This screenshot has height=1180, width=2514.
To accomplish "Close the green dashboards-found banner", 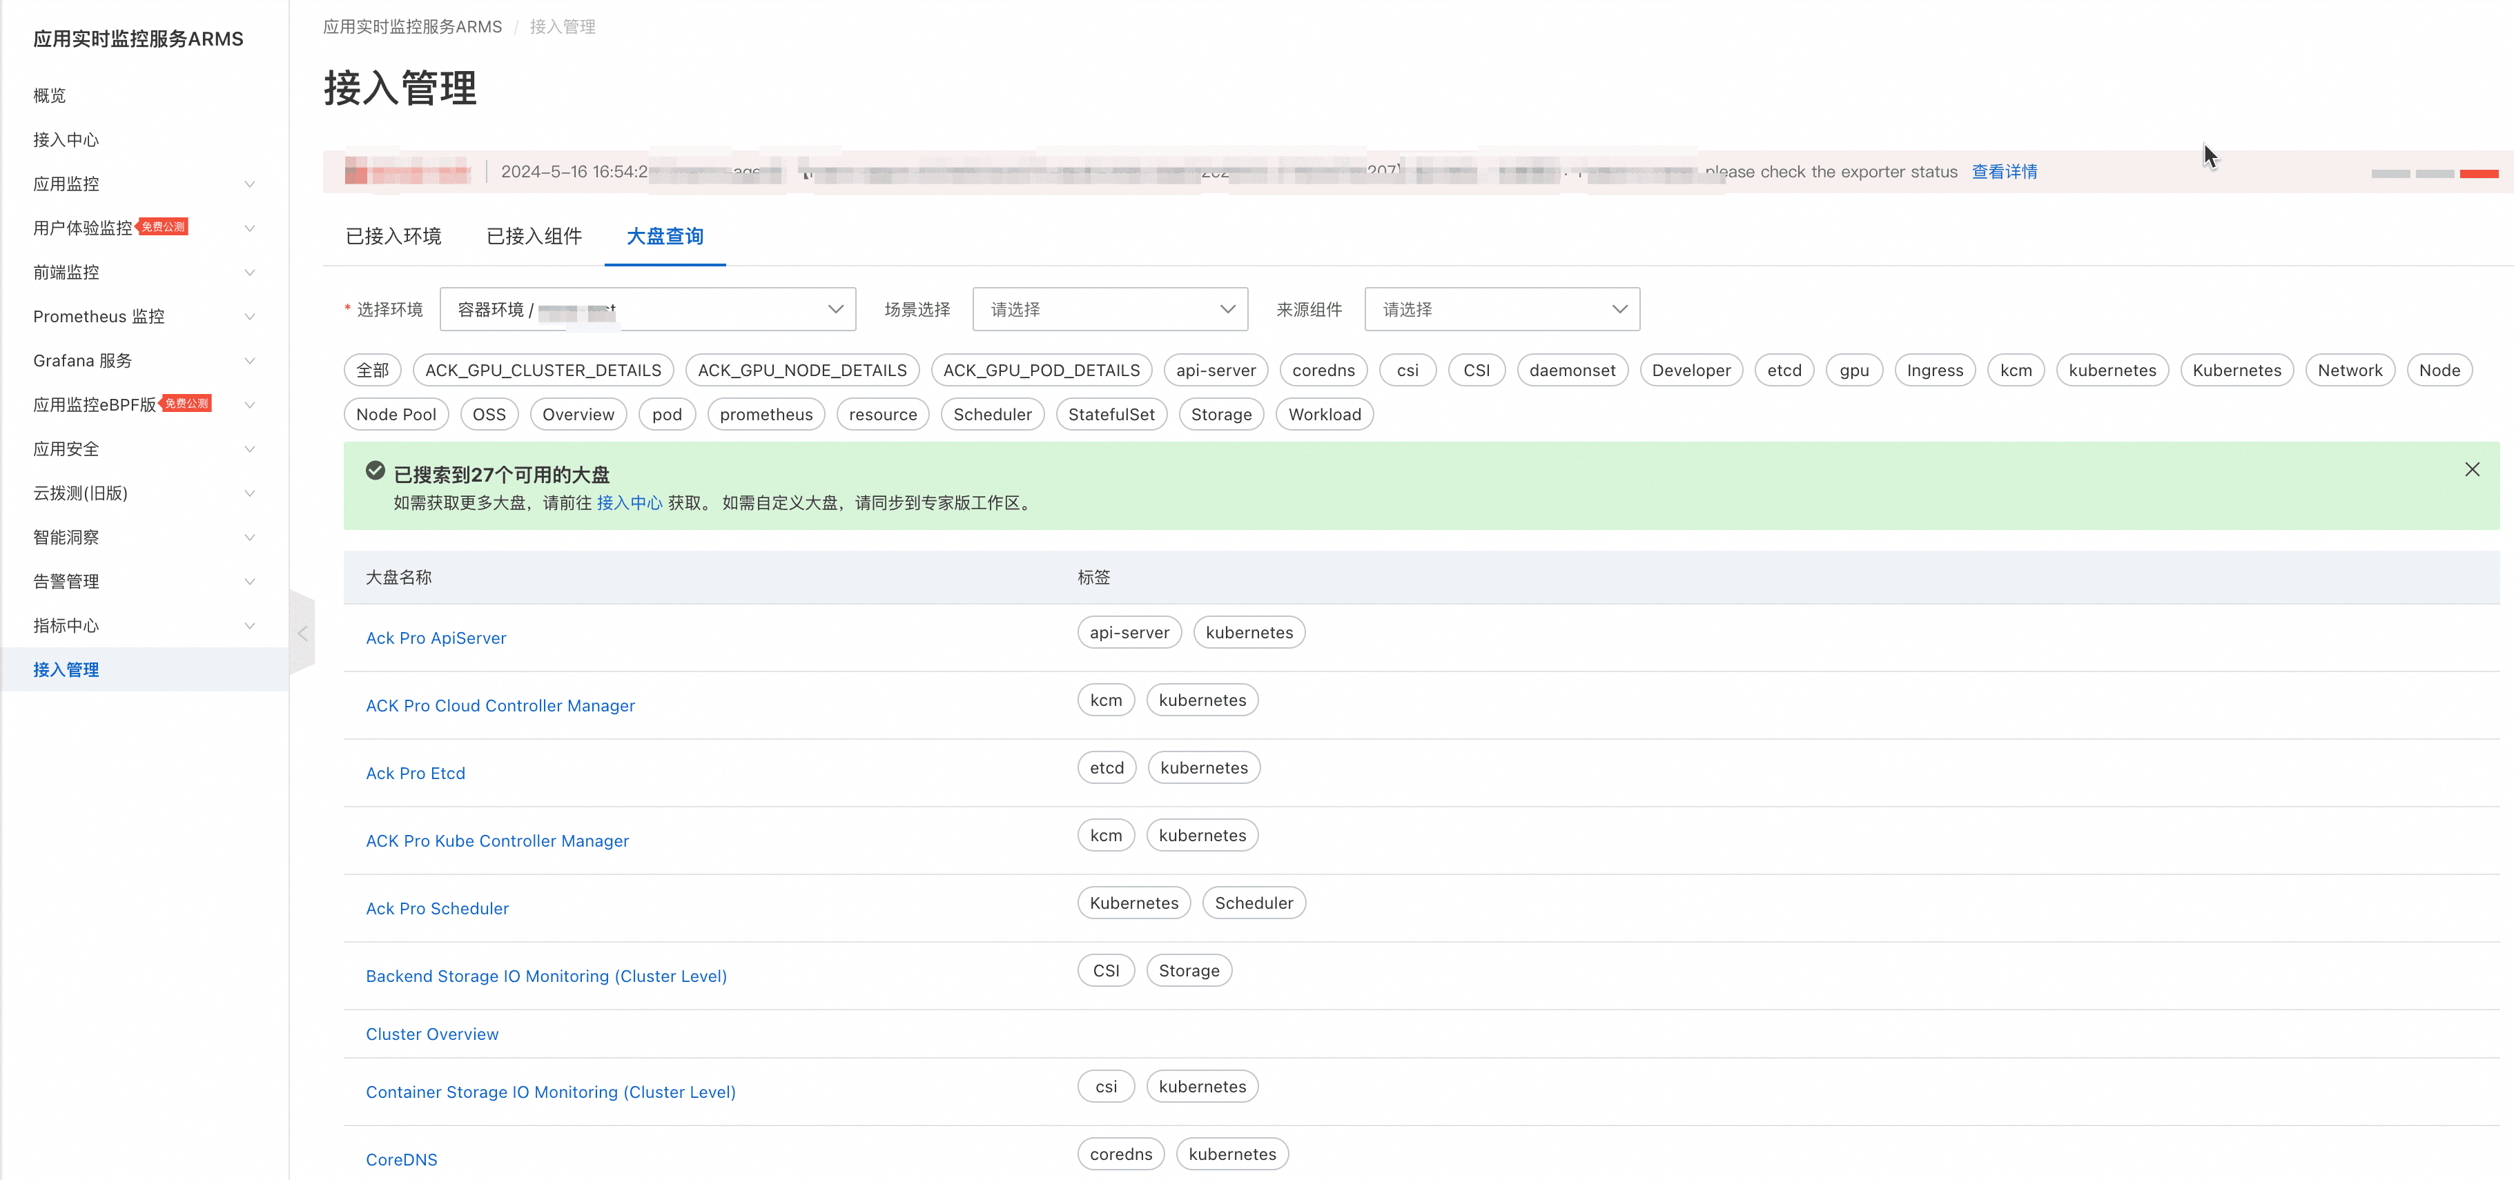I will coord(2471,469).
